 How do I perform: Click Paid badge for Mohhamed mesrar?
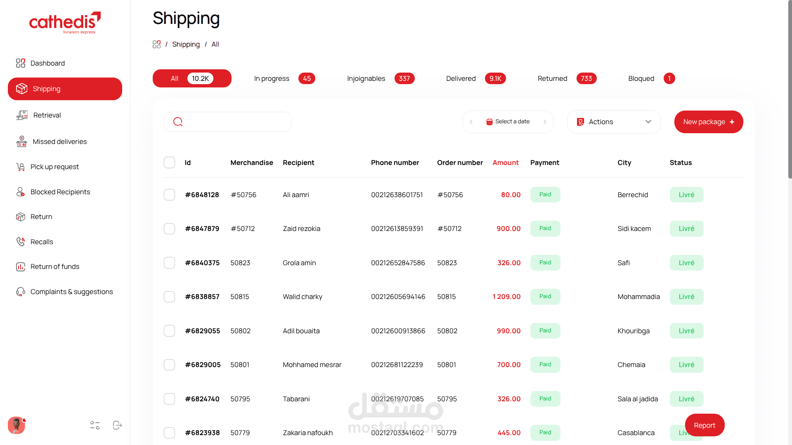[545, 365]
